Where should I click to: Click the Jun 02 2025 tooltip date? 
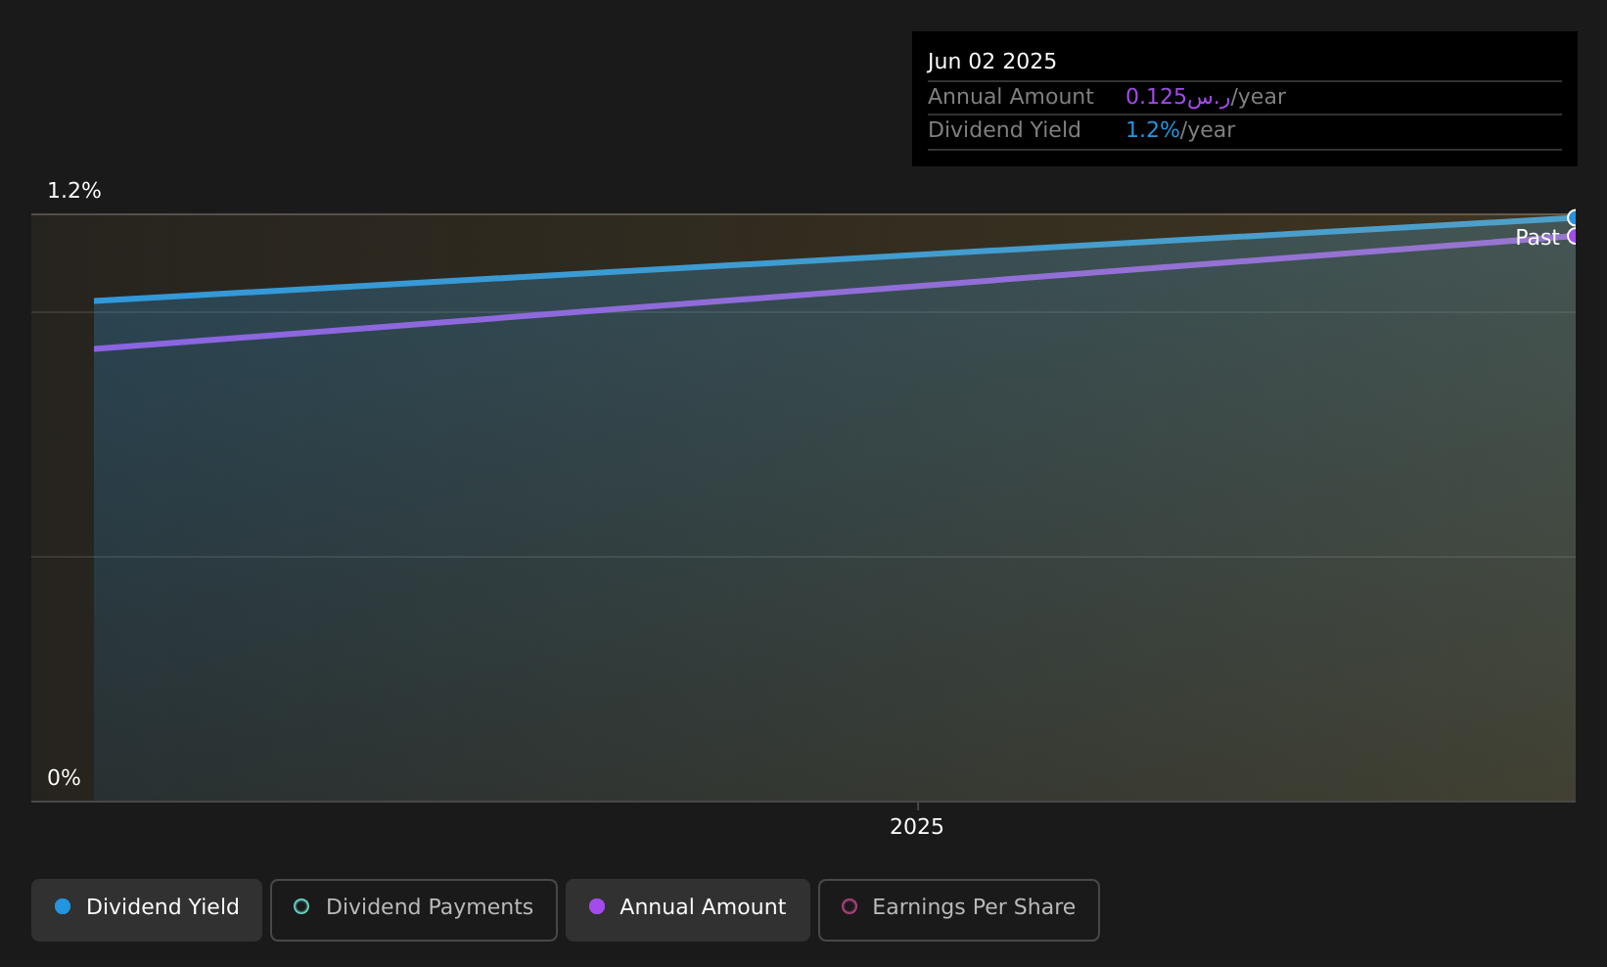point(992,62)
